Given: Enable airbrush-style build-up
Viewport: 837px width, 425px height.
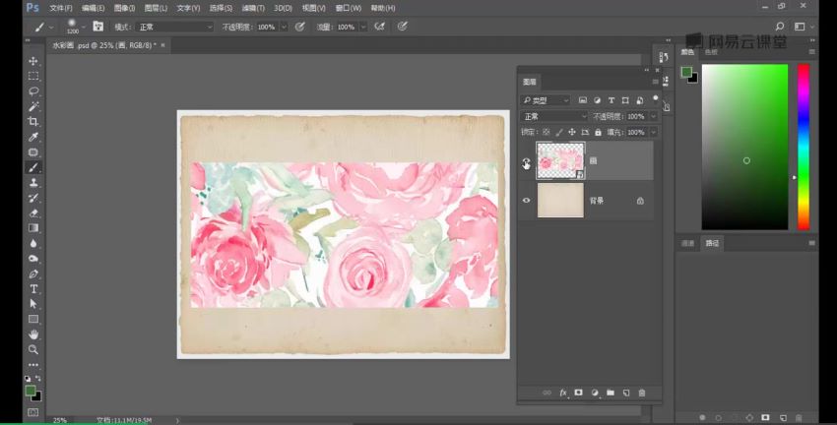Looking at the screenshot, I should 379,27.
